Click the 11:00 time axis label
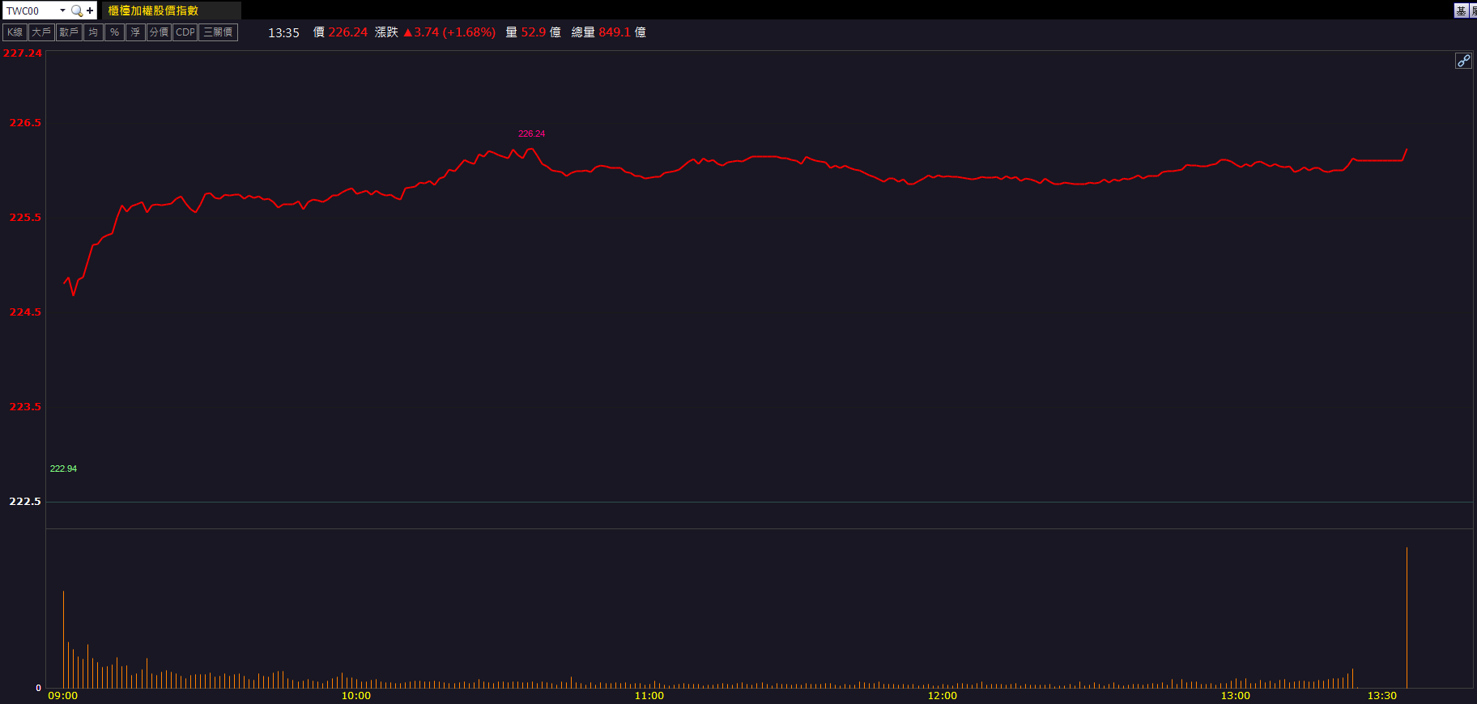Viewport: 1477px width, 704px height. (649, 696)
